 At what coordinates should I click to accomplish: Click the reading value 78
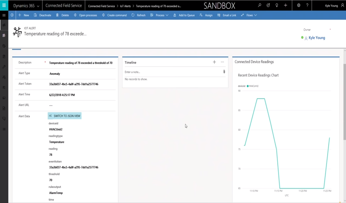(51, 155)
